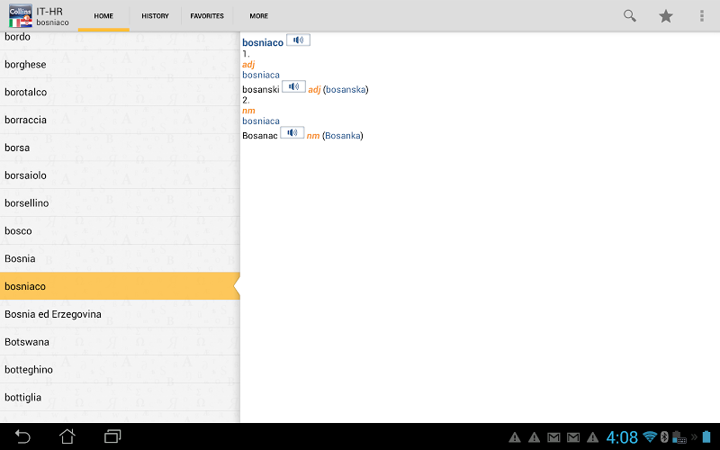720x450 pixels.
Task: Tap the translation word bosanski
Action: (261, 89)
